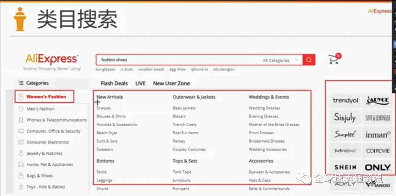Open the Dresses subcategory

pos(103,108)
